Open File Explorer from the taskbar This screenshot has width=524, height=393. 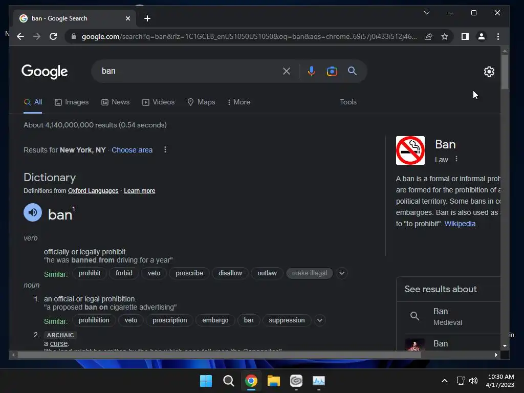coord(274,381)
